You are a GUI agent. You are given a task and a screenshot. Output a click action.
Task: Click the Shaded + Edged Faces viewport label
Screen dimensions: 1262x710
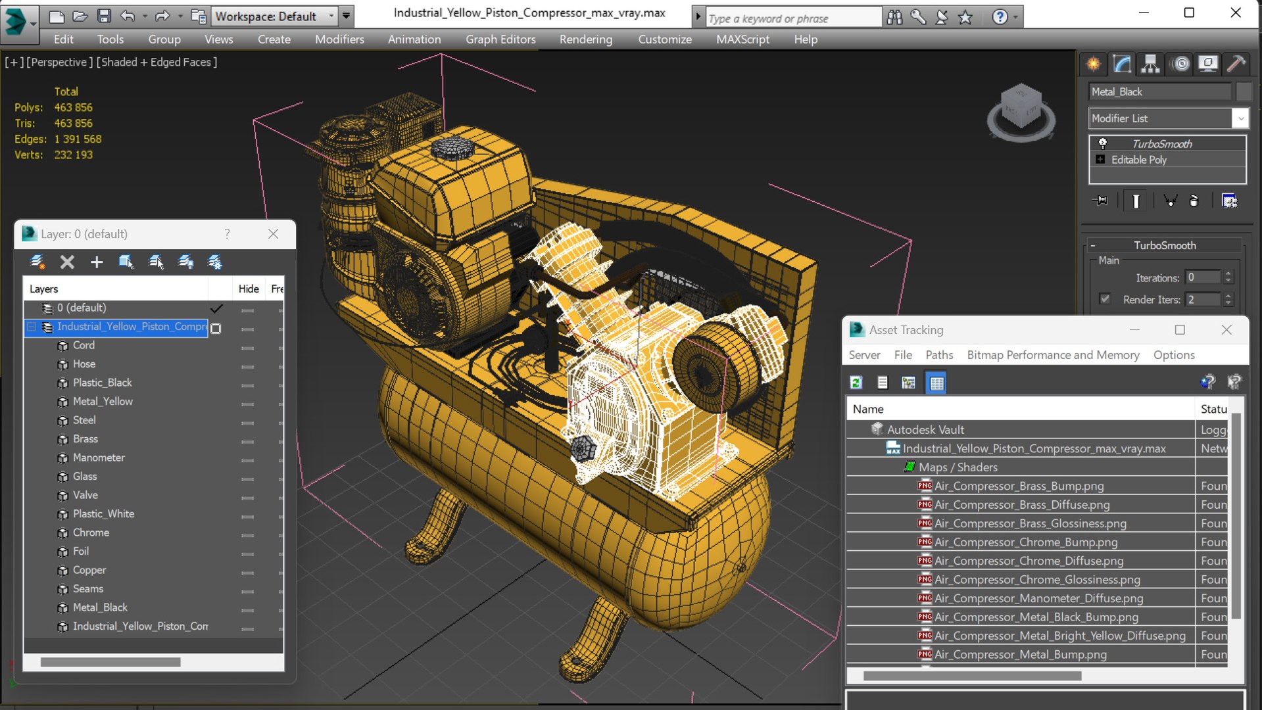click(x=157, y=62)
